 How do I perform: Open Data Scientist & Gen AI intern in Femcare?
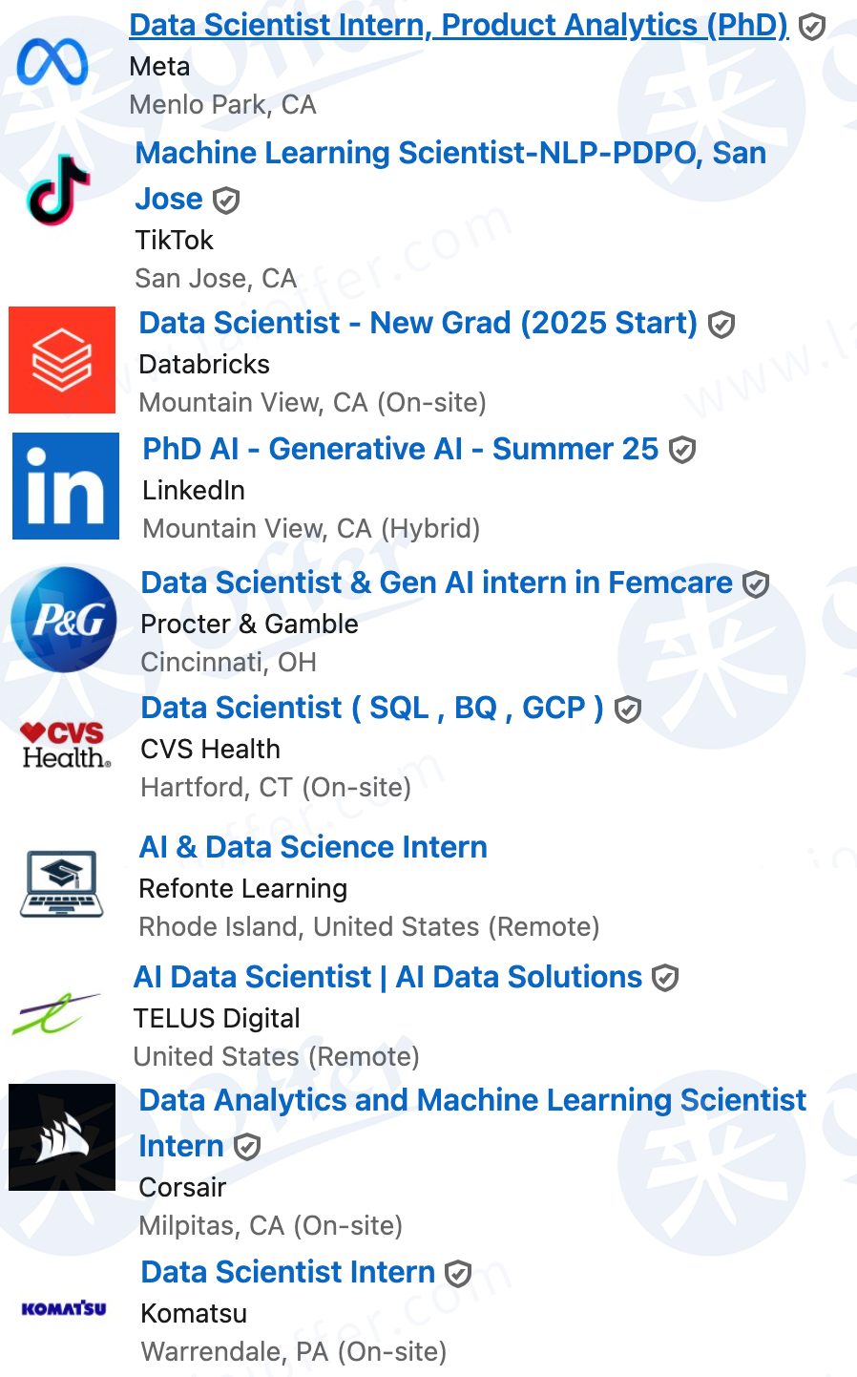coord(437,583)
